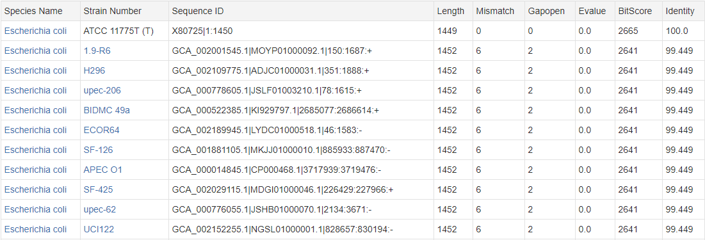This screenshot has width=705, height=240.
Task: Open Escherichia coli link in 1.9-R6 row
Action: (35, 51)
